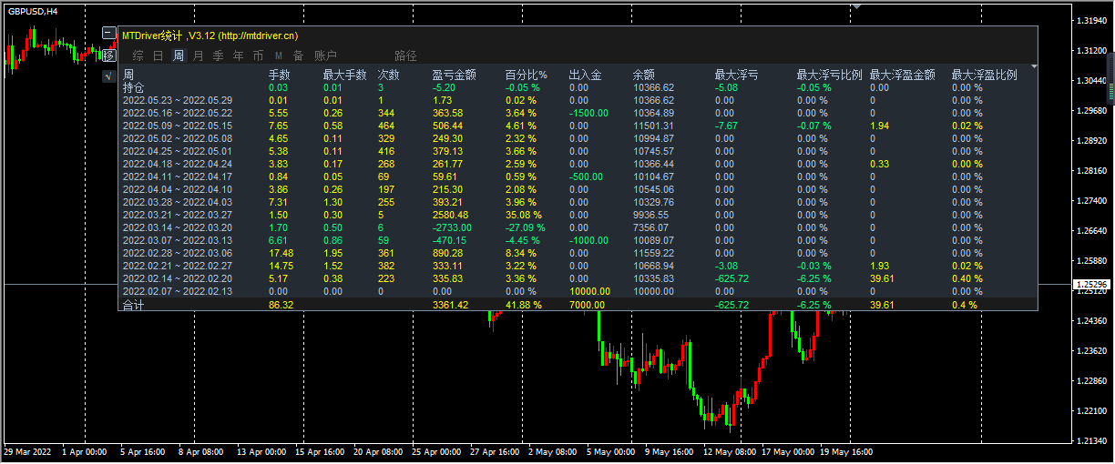This screenshot has width=1115, height=464.
Task: Click the 29 Mar 2022 date on the time axis
Action: [27, 451]
